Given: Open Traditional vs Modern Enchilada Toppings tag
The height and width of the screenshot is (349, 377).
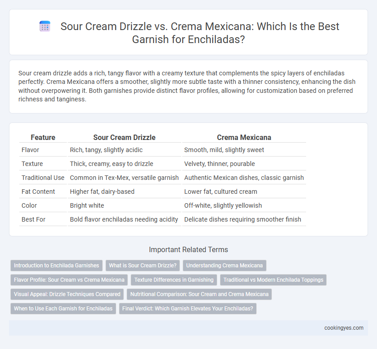Looking at the screenshot, I should click(273, 280).
